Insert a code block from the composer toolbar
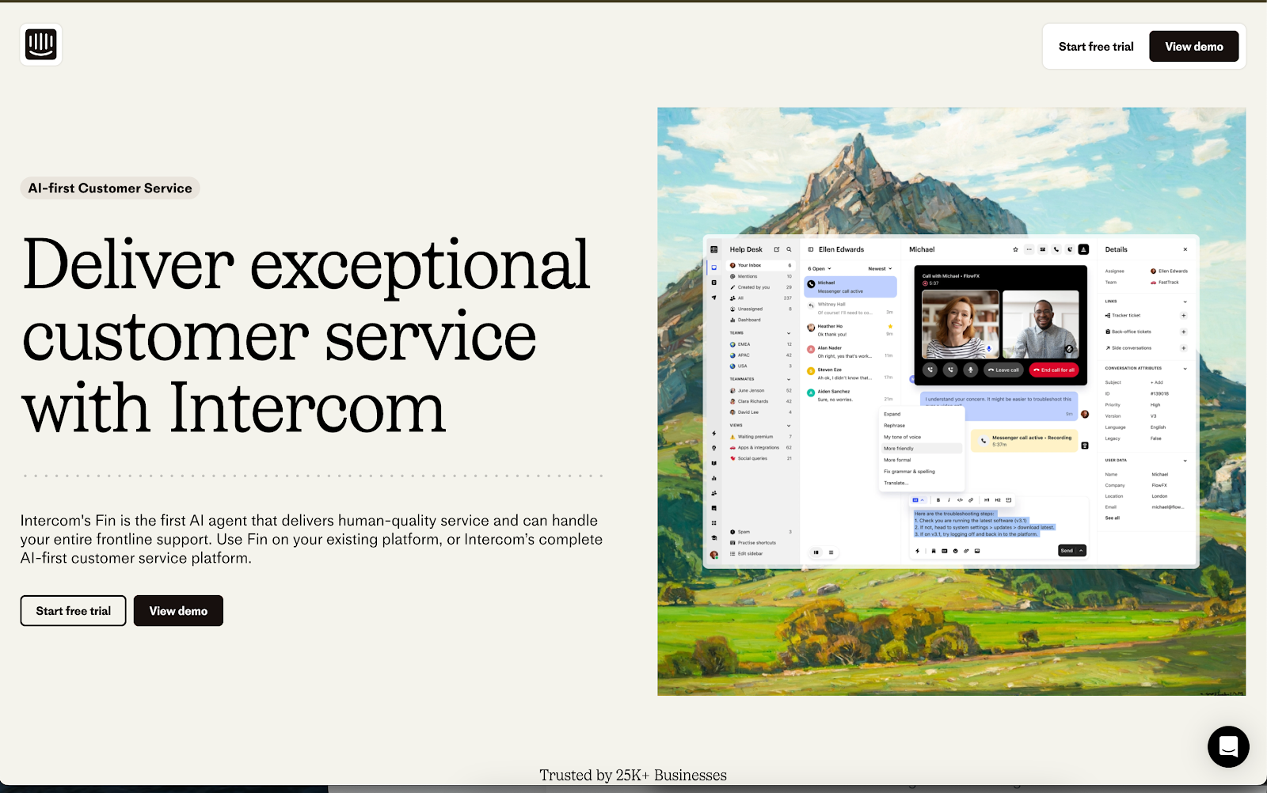Viewport: 1267px width, 793px height. point(960,500)
